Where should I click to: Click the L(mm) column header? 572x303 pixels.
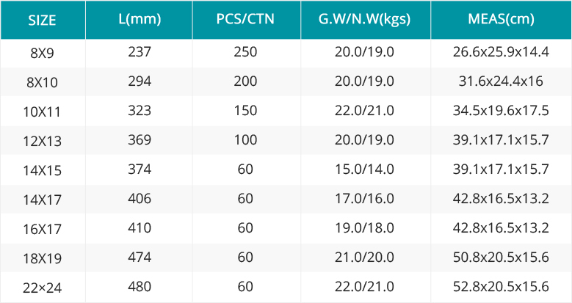(x=140, y=19)
